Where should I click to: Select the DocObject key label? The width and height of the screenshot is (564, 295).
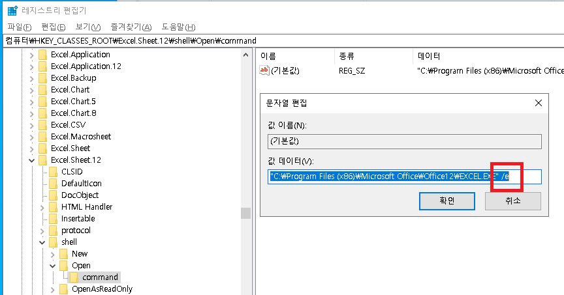click(x=80, y=195)
